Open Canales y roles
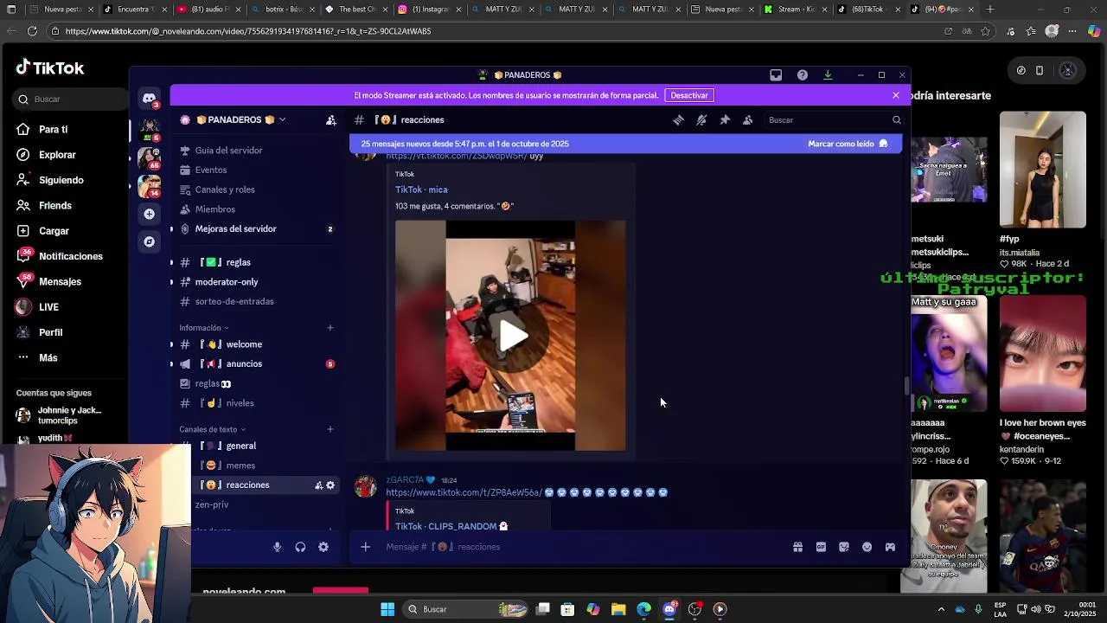1107x623 pixels. [225, 189]
